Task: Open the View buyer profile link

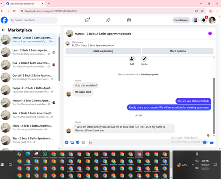Action: pos(149,74)
